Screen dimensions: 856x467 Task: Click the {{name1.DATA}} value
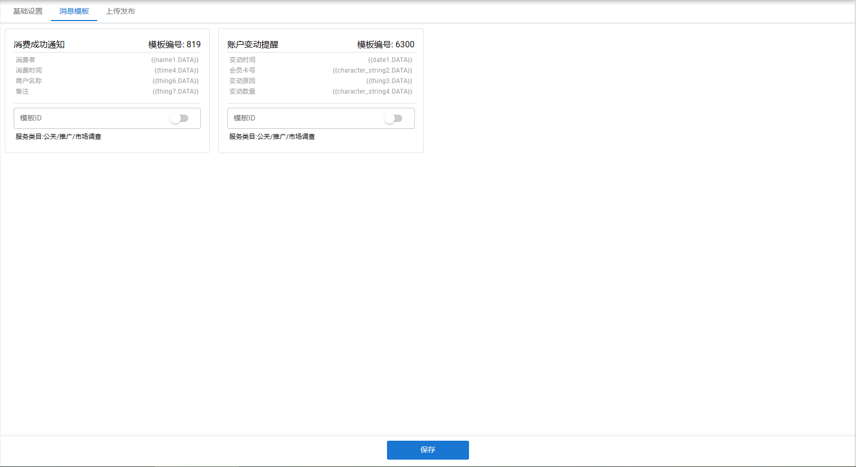point(175,60)
